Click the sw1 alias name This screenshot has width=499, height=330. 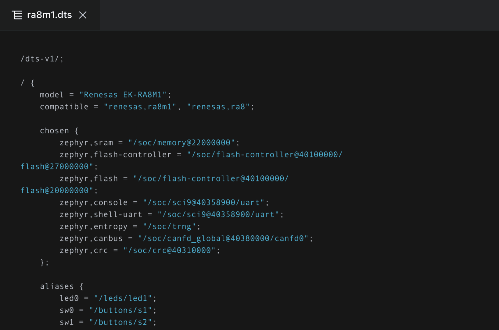point(67,322)
